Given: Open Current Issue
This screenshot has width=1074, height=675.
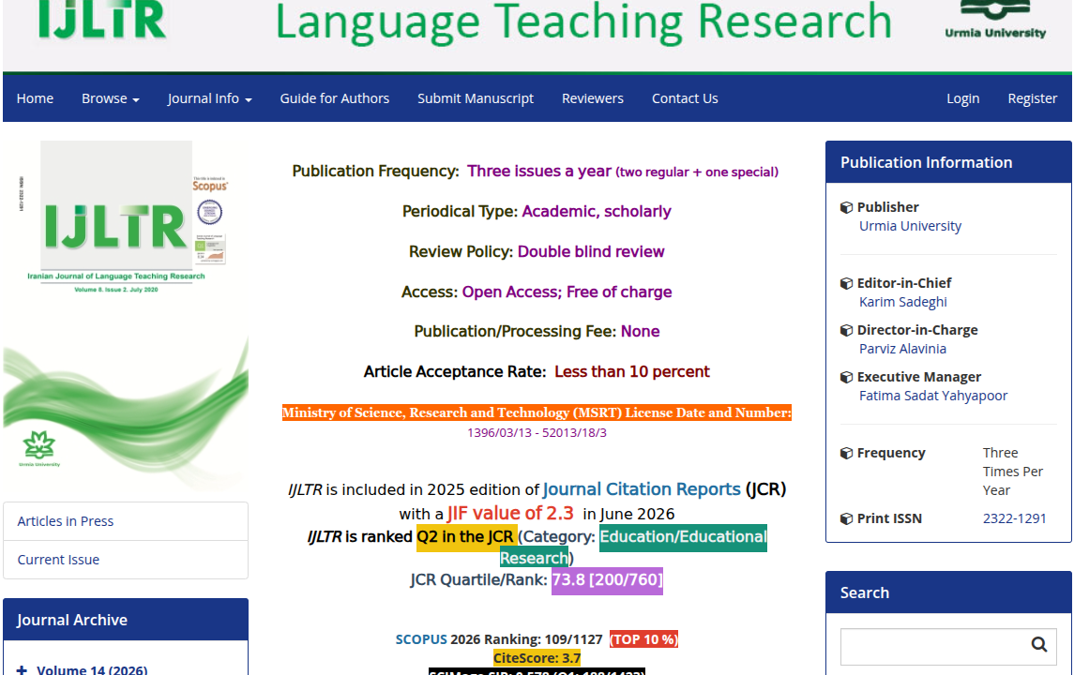Looking at the screenshot, I should point(126,560).
